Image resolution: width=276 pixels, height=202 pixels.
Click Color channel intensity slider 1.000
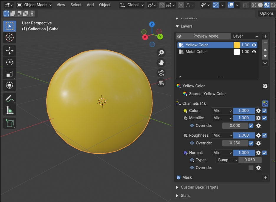coord(244,111)
